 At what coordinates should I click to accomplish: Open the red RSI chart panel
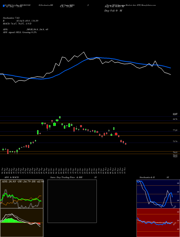click(158, 223)
